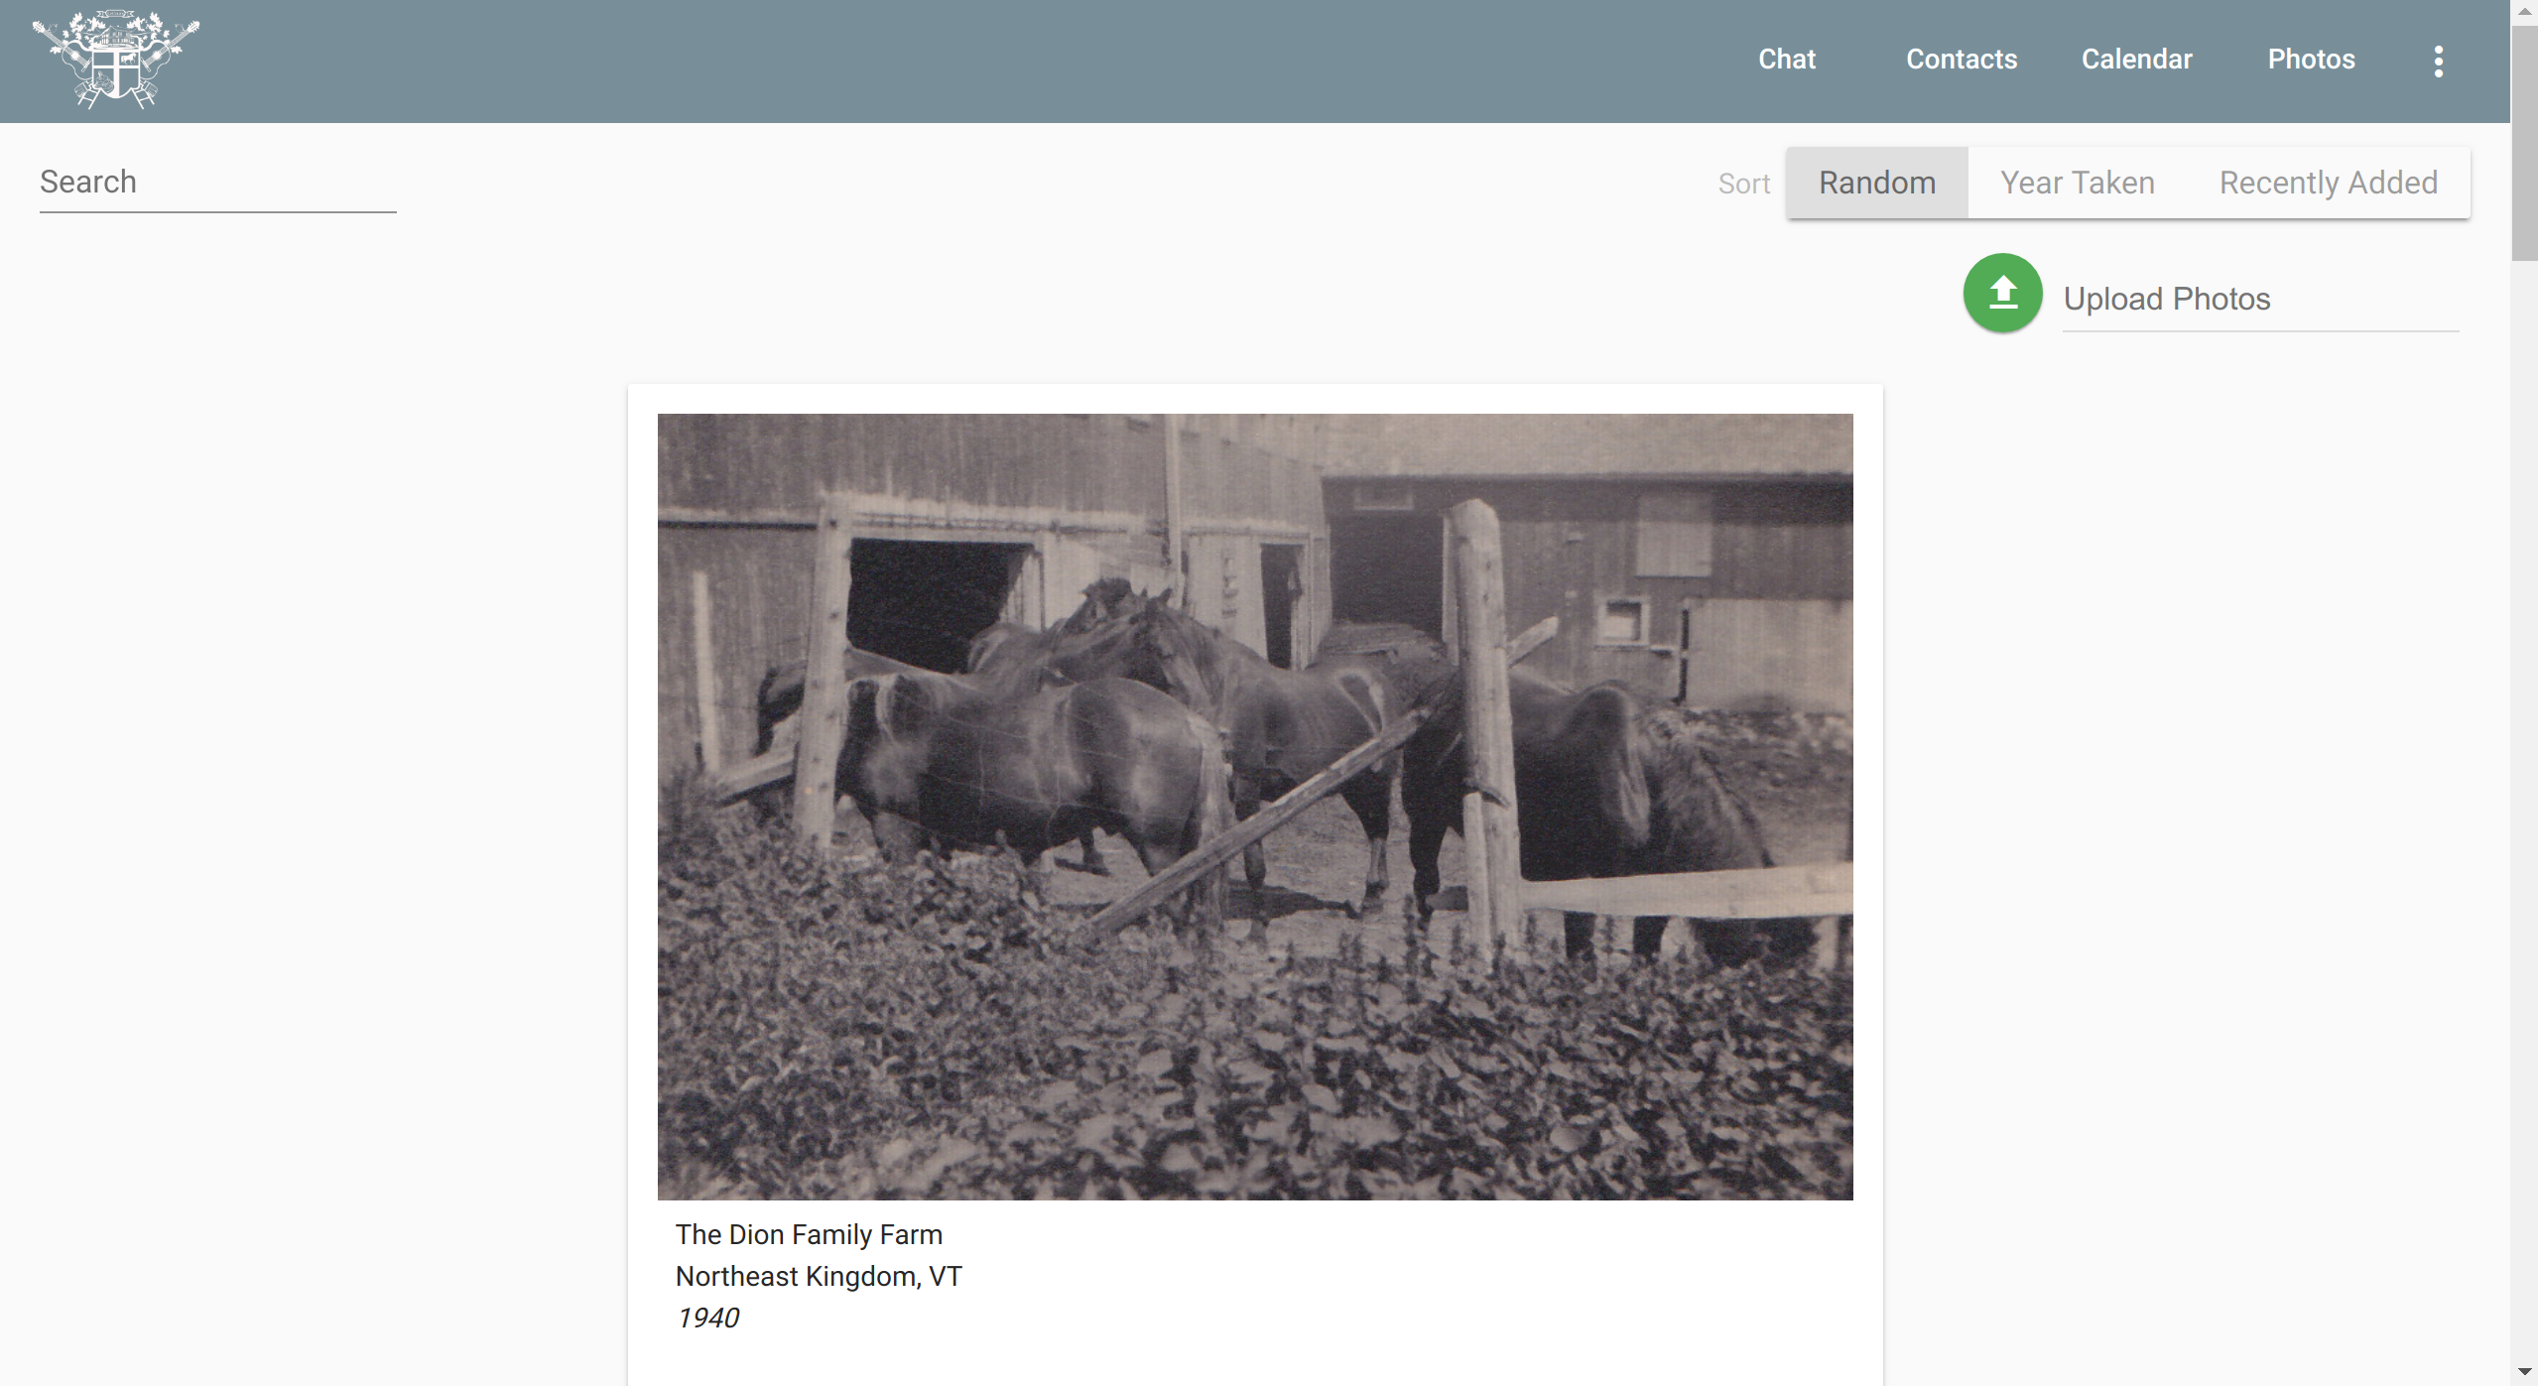Open the Calendar page
Screen dimensions: 2538x1386
coord(2136,60)
